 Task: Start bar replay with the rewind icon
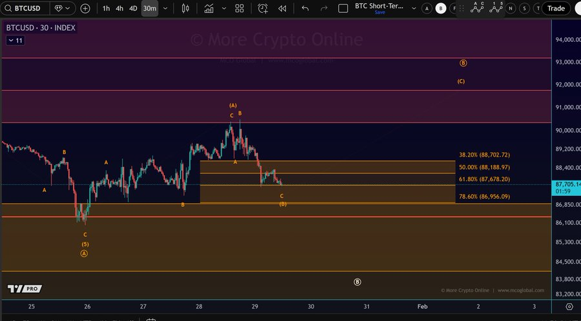[282, 8]
